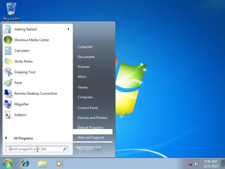Select the Snipping Tool label

25,72
